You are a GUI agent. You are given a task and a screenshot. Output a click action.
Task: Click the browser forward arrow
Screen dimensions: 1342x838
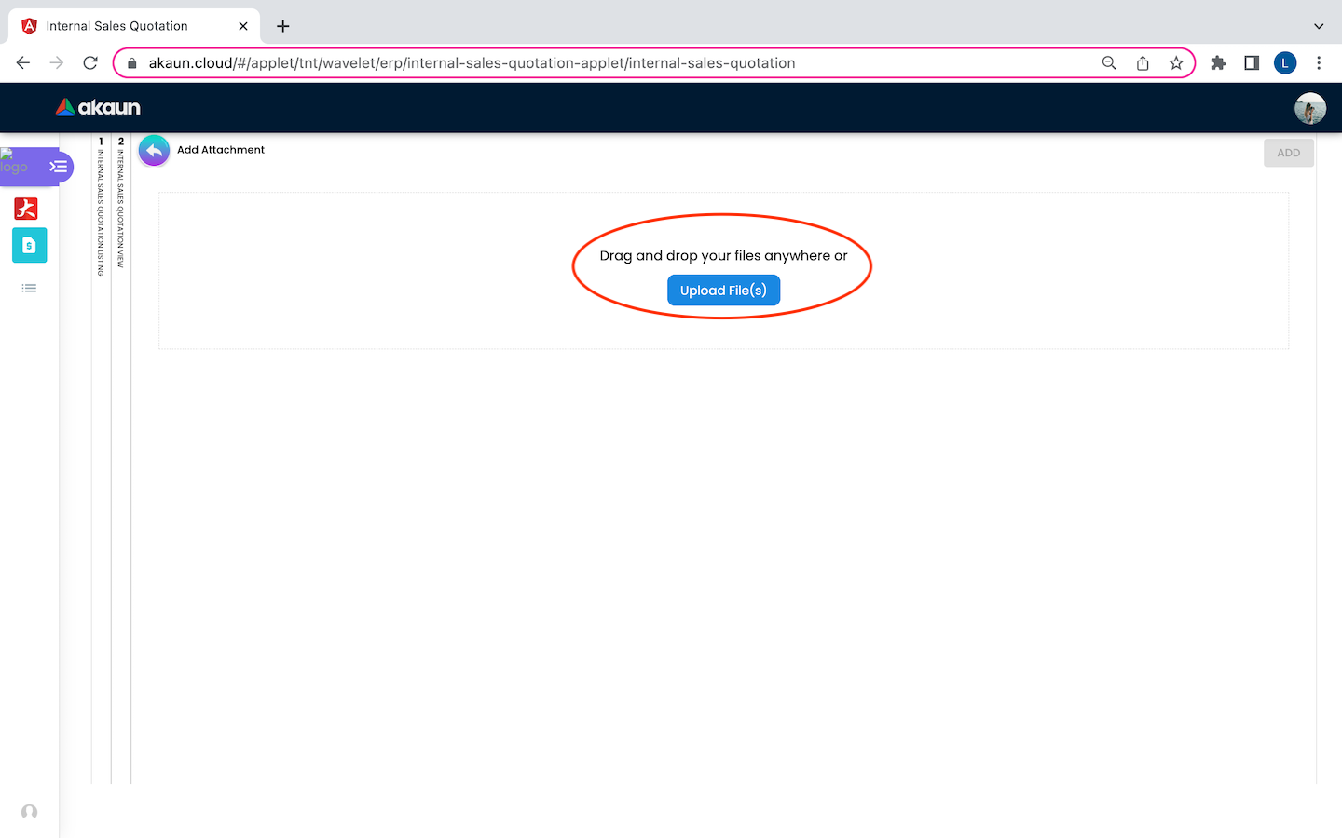pyautogui.click(x=57, y=63)
